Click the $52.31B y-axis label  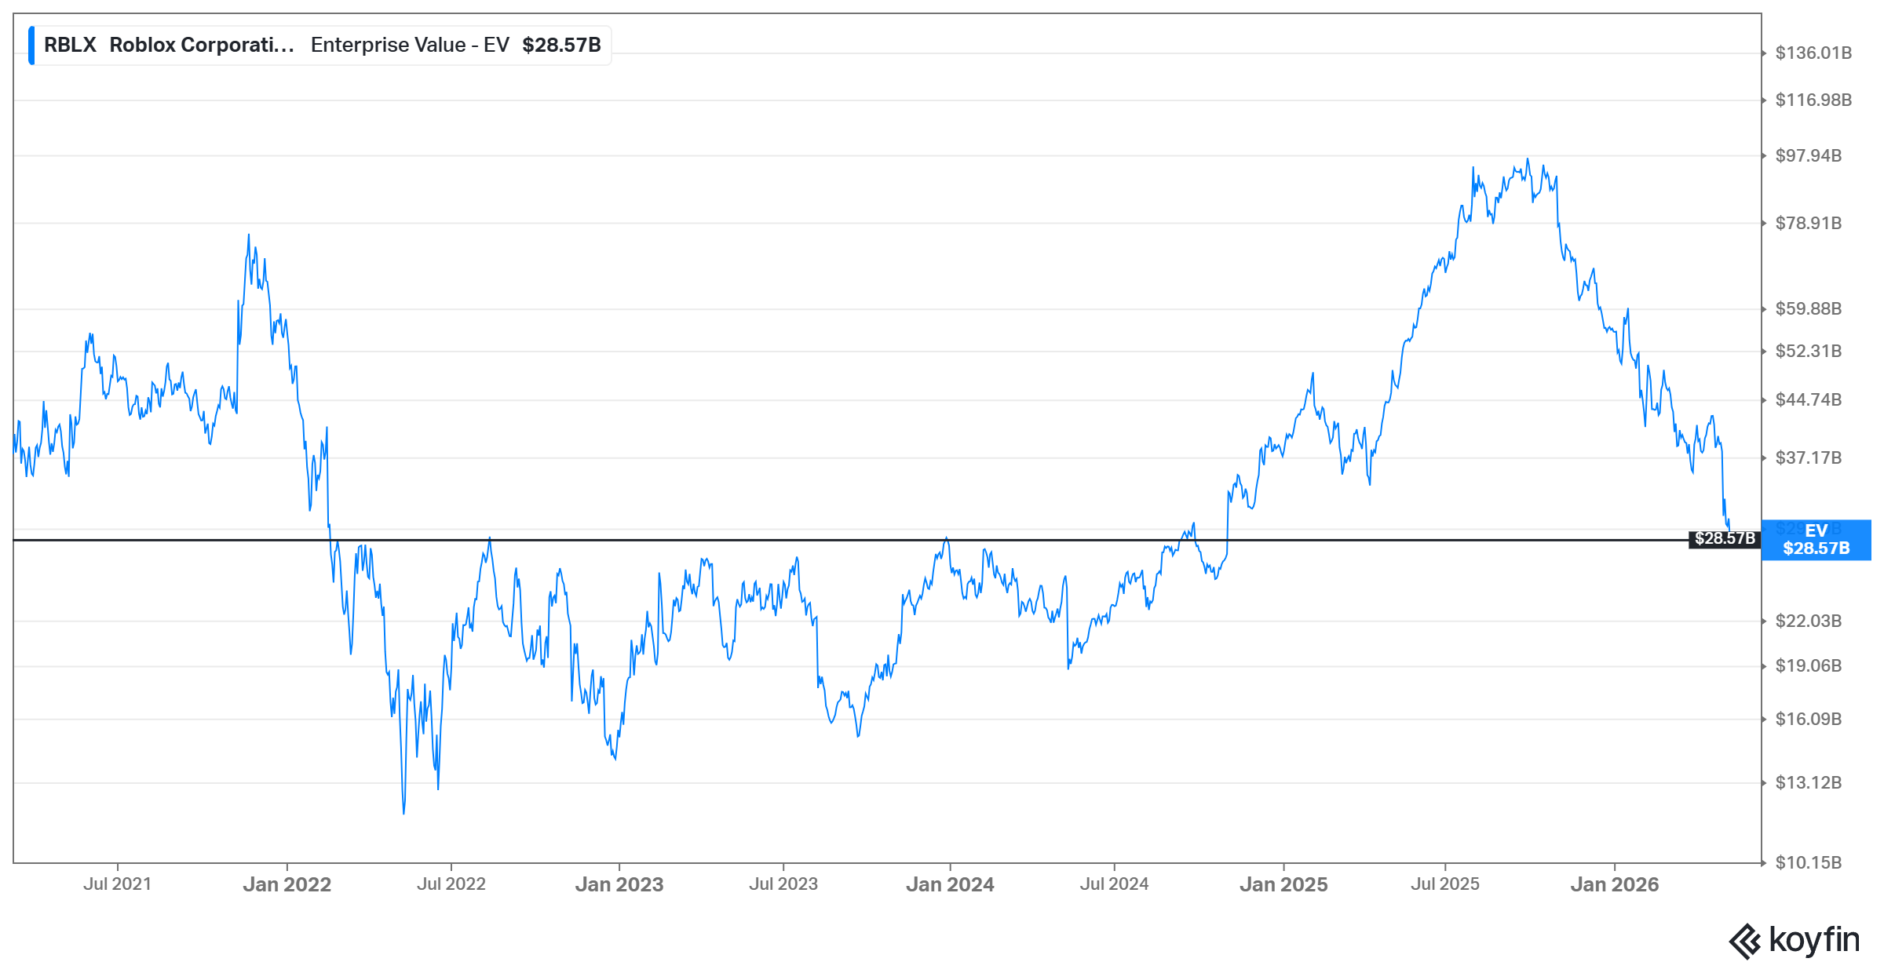(1809, 351)
